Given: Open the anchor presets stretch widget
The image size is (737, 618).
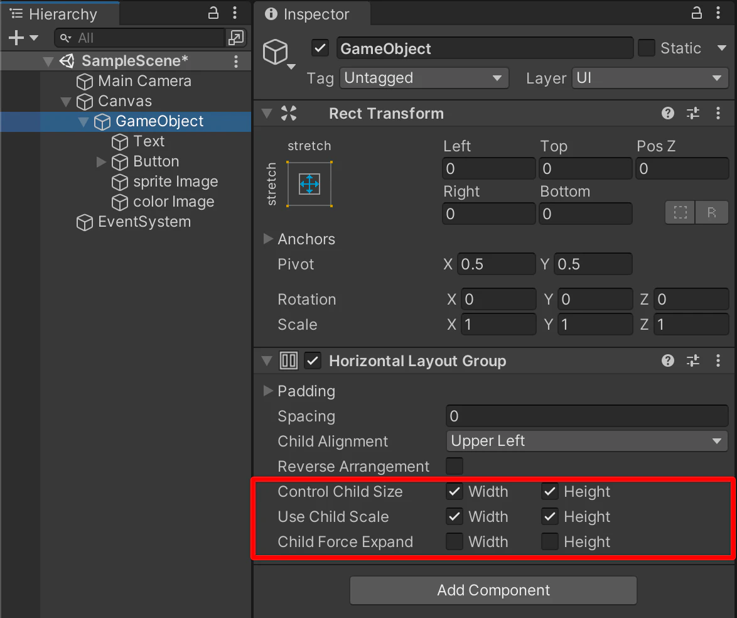Looking at the screenshot, I should point(309,184).
